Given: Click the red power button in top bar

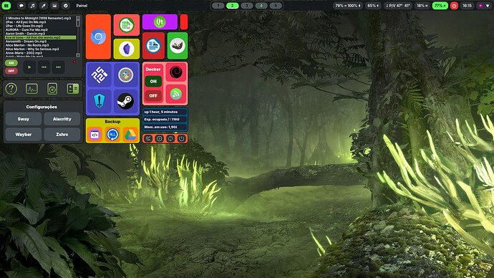Looking at the screenshot, I should pos(454,5).
